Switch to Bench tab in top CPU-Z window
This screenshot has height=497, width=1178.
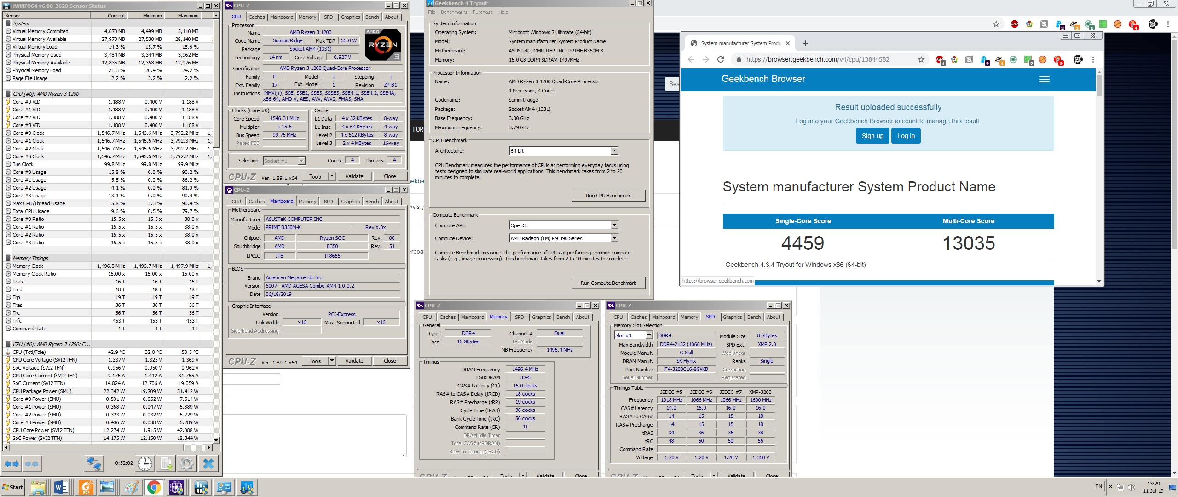coord(372,17)
